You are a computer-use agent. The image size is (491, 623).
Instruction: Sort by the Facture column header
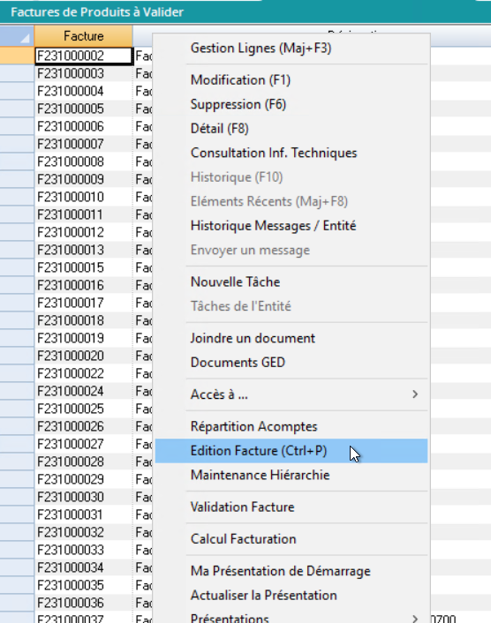(84, 36)
